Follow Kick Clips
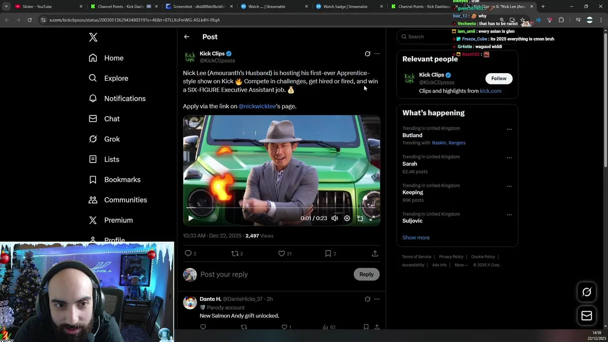Viewport: 608px width, 342px height. pos(499,78)
